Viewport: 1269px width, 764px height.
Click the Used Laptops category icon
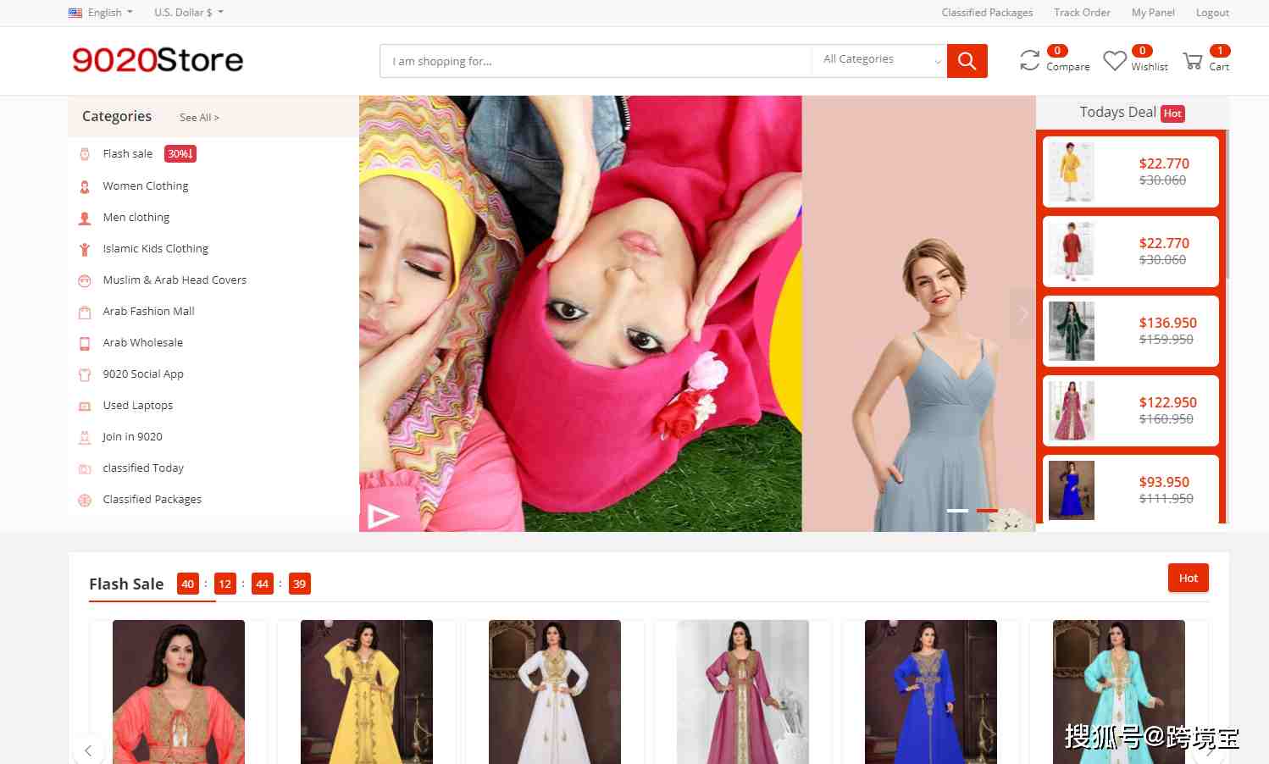[x=85, y=406]
